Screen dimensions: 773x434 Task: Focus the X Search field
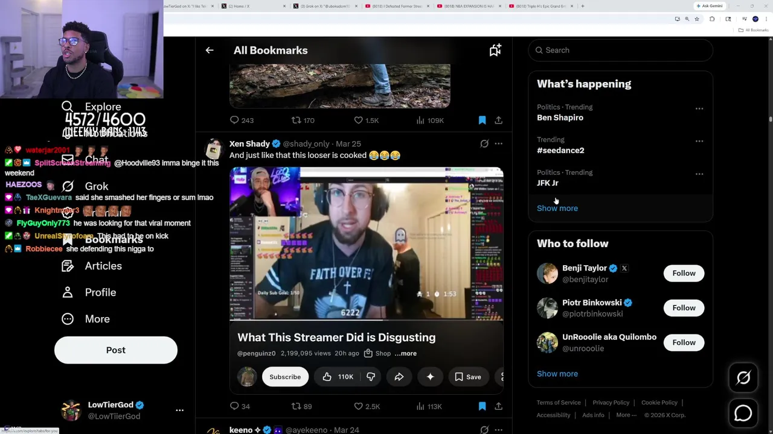[621, 50]
